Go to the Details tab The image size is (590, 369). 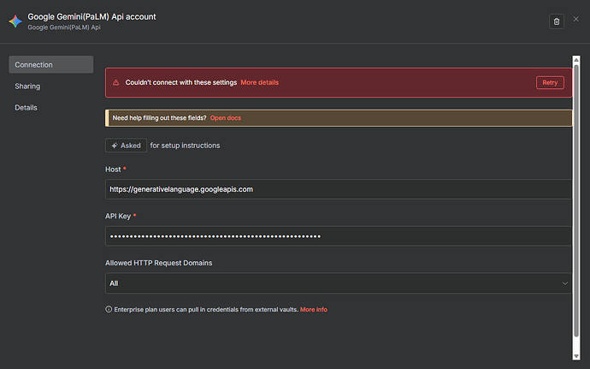[26, 108]
